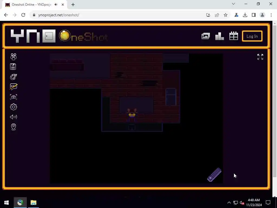
Task: Open the network status tray icon
Action: click(x=236, y=203)
